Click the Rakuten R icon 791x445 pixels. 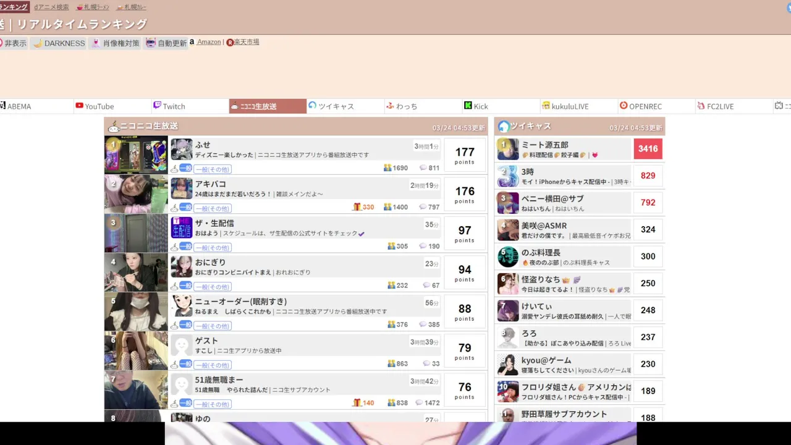pos(230,43)
